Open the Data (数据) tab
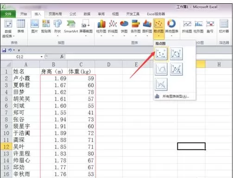Screen dimensions: 233x178 [87, 14]
